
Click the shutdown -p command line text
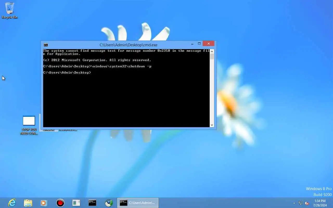(x=97, y=66)
